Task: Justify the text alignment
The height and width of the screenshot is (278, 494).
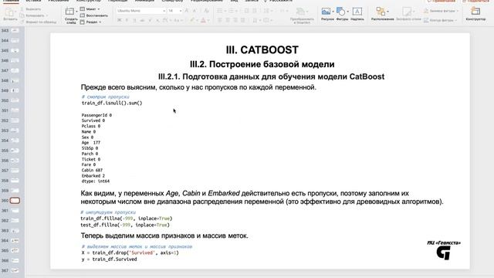Action: 243,20
